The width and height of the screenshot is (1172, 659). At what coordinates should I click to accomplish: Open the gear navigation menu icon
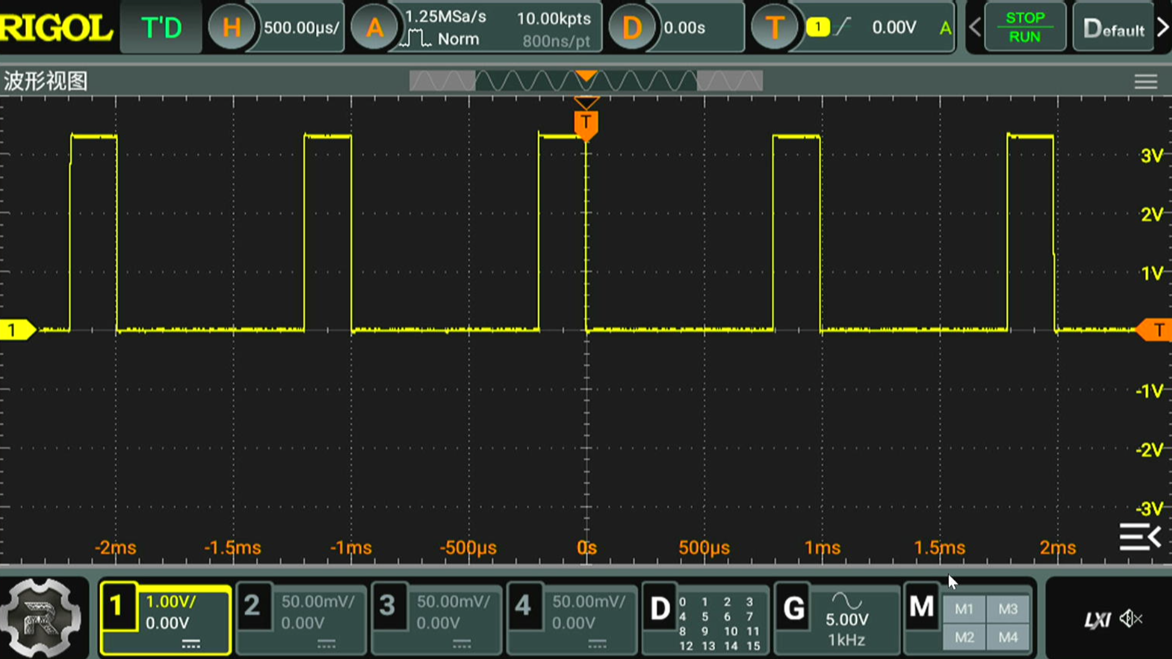[40, 619]
